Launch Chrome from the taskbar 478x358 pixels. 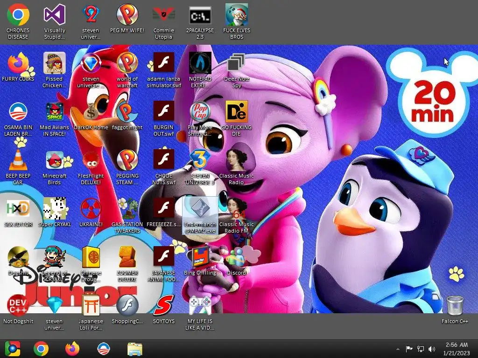(41, 349)
